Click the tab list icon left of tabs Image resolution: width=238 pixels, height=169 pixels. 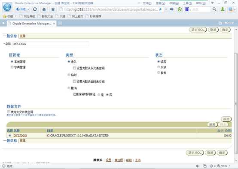click(x=3, y=23)
